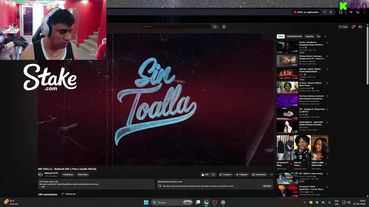
Task: Open the YouTube notifications bell
Action: click(x=353, y=27)
